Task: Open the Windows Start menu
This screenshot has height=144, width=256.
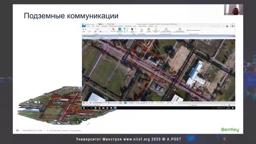Action: click(x=84, y=108)
